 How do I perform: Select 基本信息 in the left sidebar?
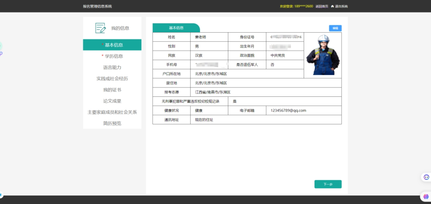(112, 45)
